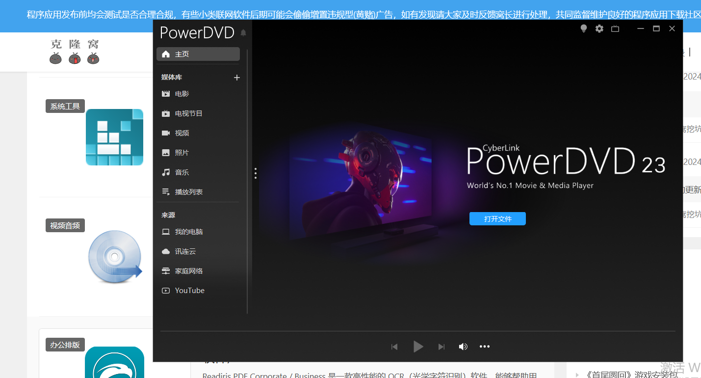Click the playback seek bar line
The width and height of the screenshot is (701, 378).
(x=418, y=331)
